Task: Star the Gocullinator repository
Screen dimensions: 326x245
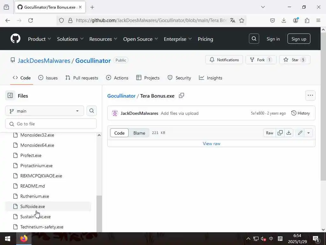Action: point(294,60)
